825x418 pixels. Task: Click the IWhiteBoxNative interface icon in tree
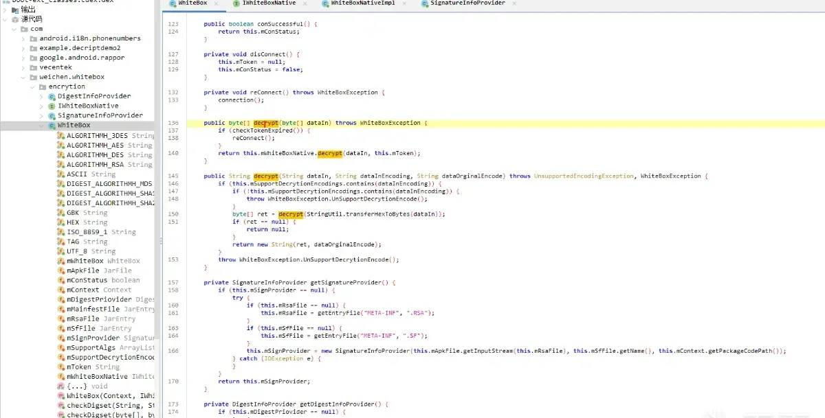(52, 106)
